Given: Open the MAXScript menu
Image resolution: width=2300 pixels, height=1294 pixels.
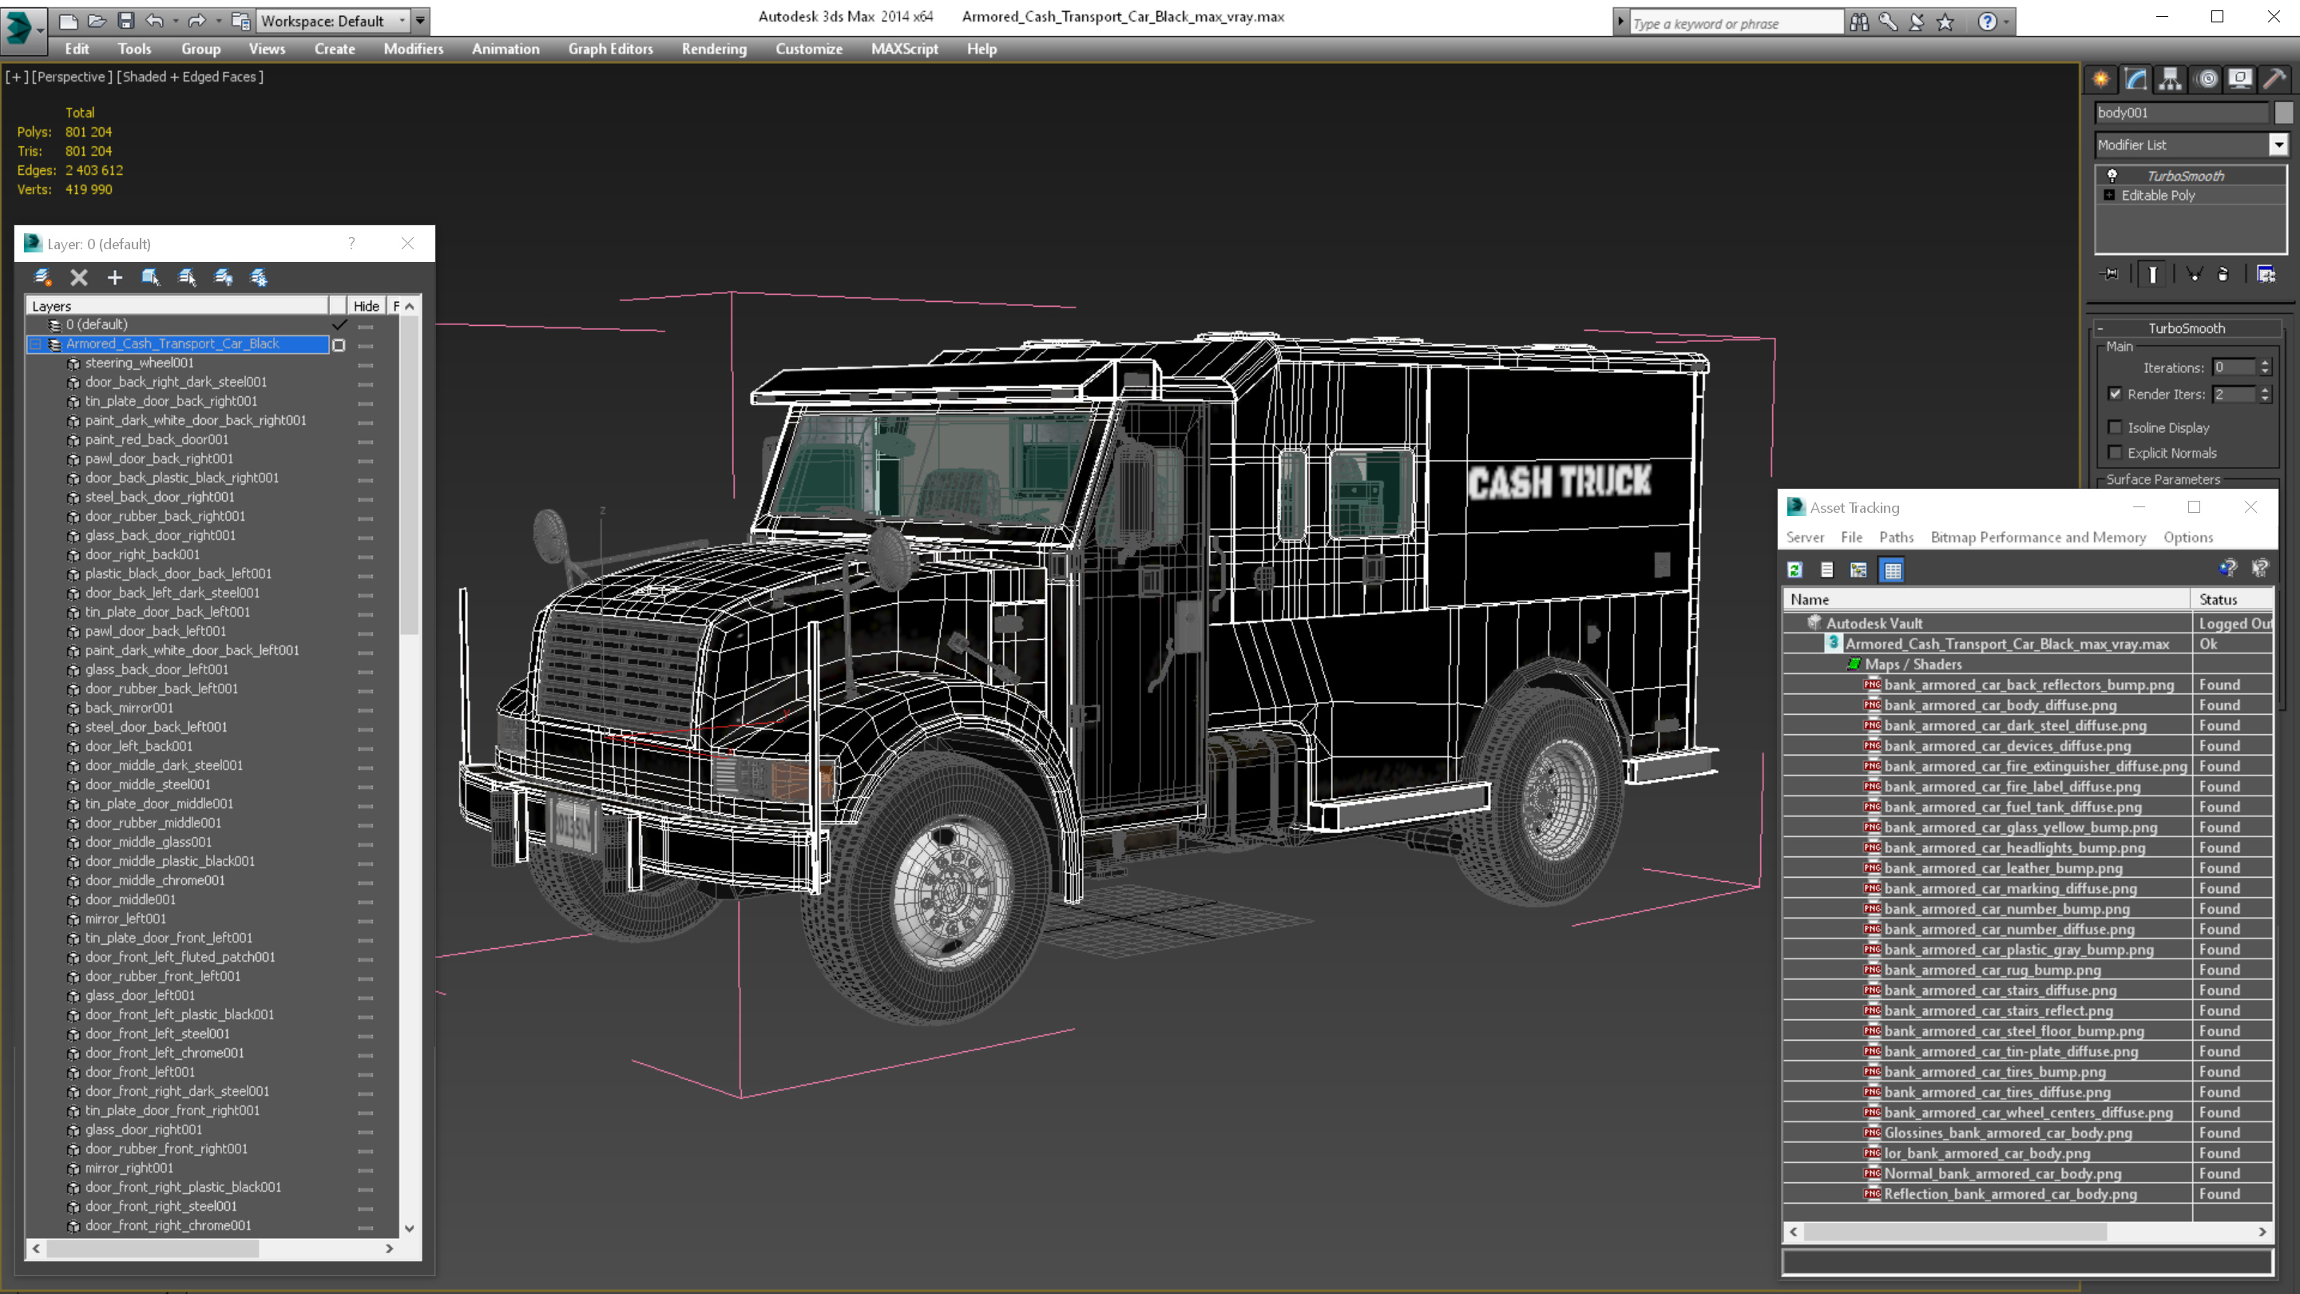Looking at the screenshot, I should tap(905, 49).
